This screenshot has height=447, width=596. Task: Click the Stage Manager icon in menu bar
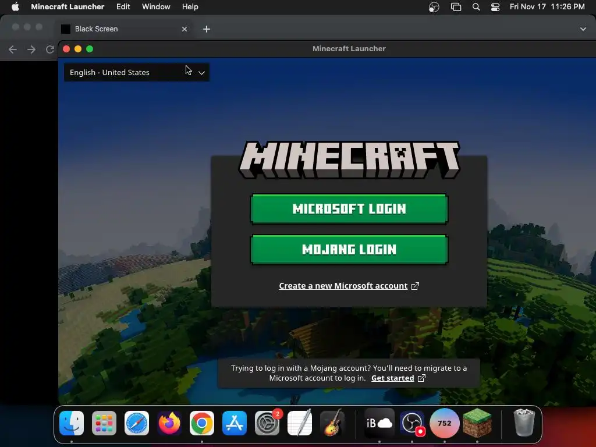456,7
